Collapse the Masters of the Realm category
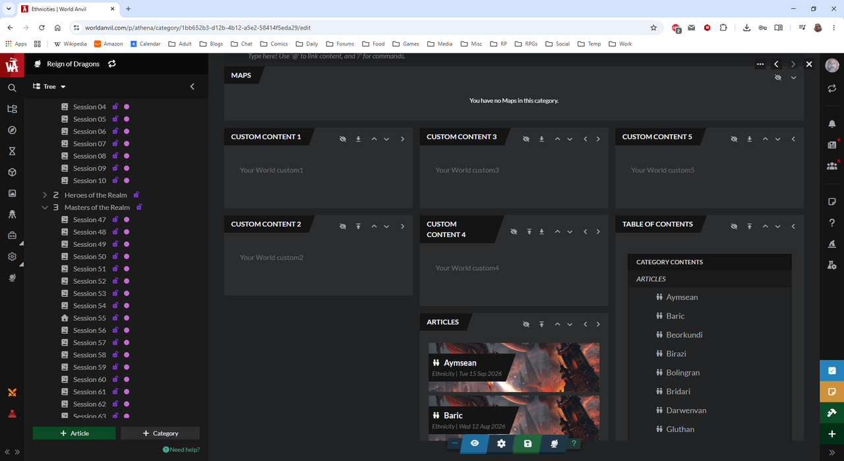This screenshot has width=844, height=461. (45, 207)
